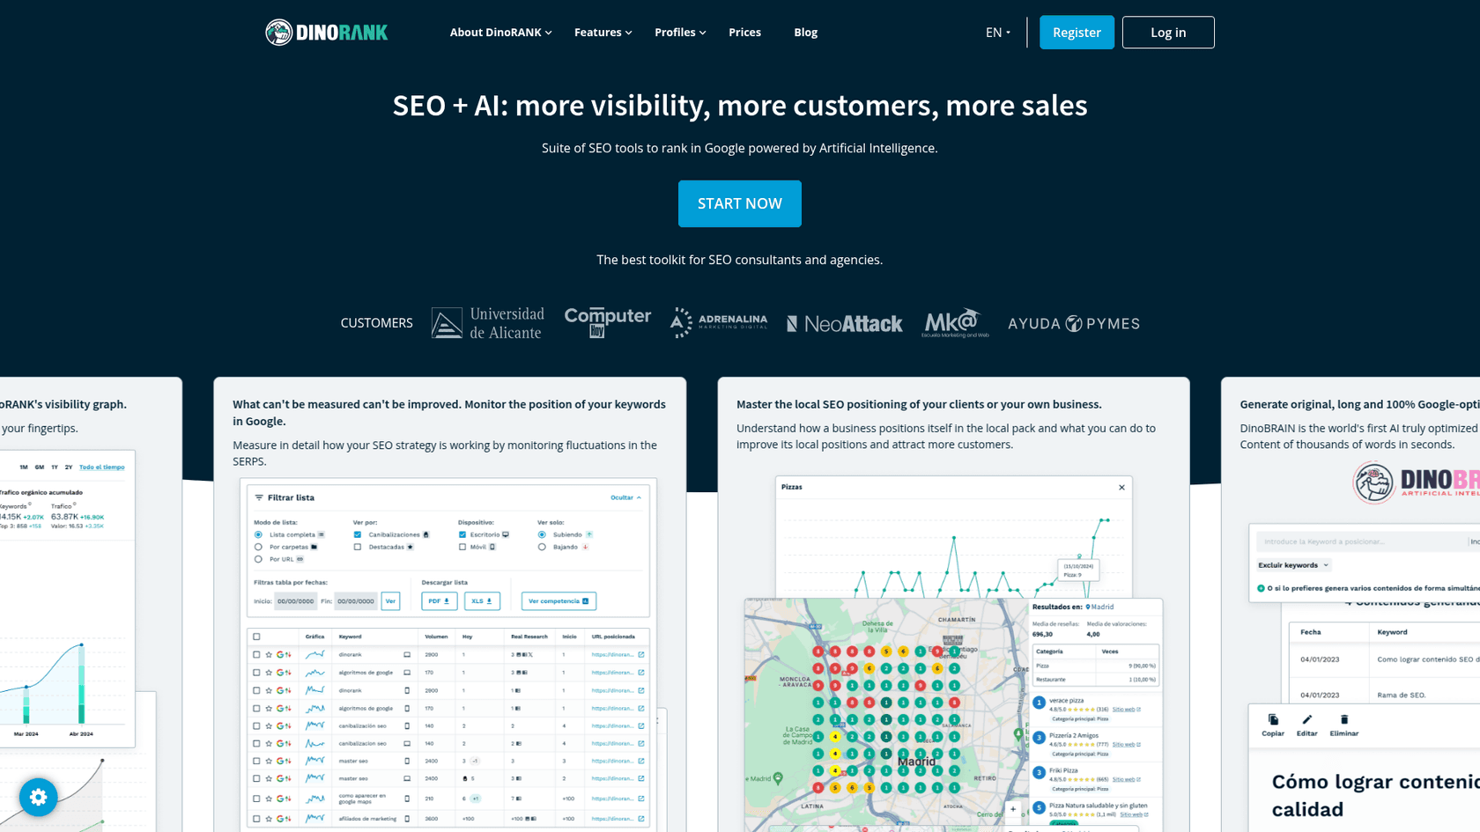Enable the Destacadas checkbox
This screenshot has height=832, width=1480.
pyautogui.click(x=358, y=547)
